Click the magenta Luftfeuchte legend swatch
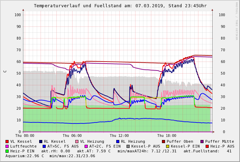The height and width of the screenshot is (162, 240). point(7,147)
